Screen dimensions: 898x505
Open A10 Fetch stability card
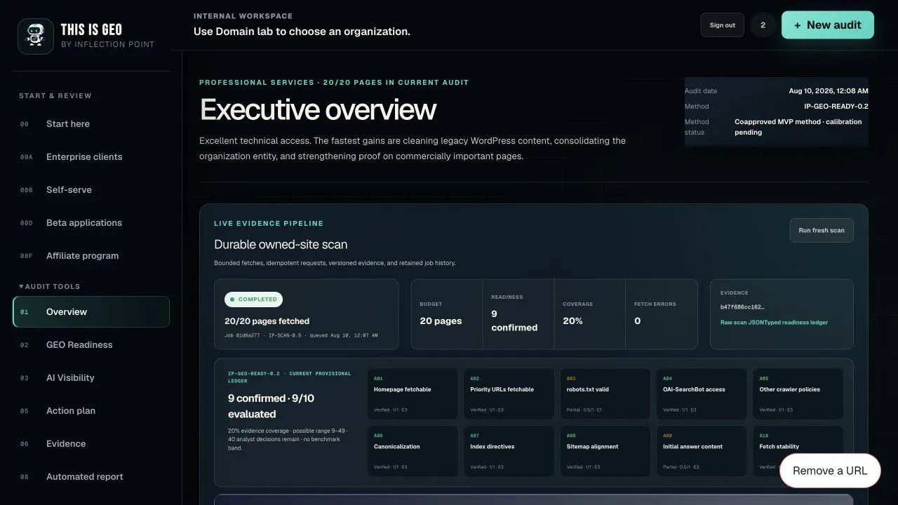click(x=798, y=451)
